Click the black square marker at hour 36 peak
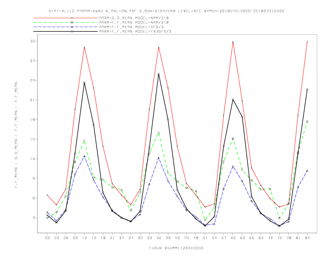 click(x=159, y=74)
